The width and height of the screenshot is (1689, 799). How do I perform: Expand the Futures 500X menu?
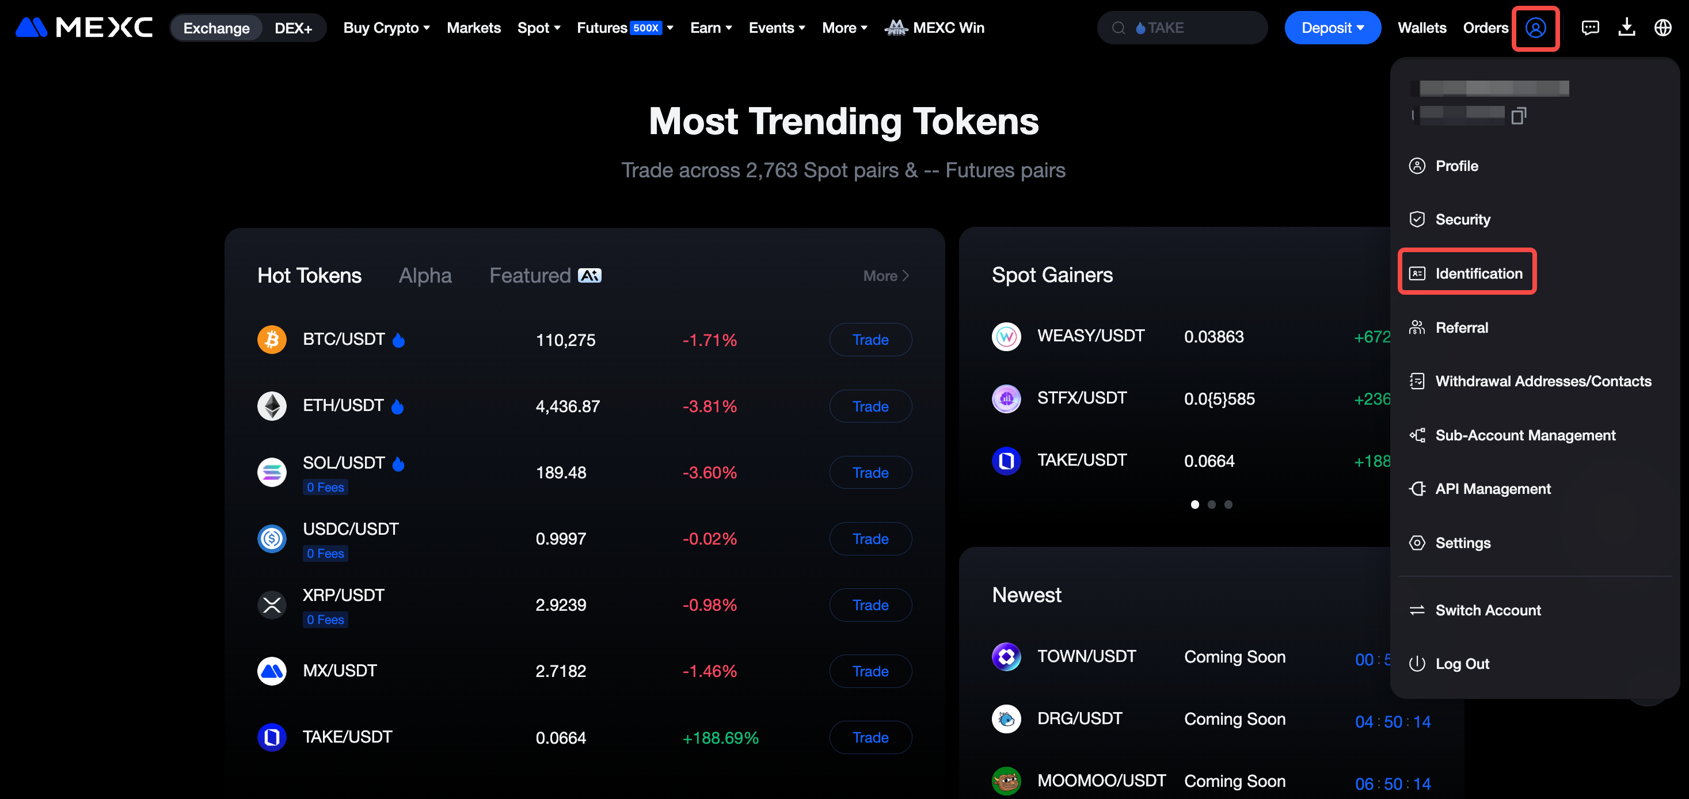pos(625,28)
